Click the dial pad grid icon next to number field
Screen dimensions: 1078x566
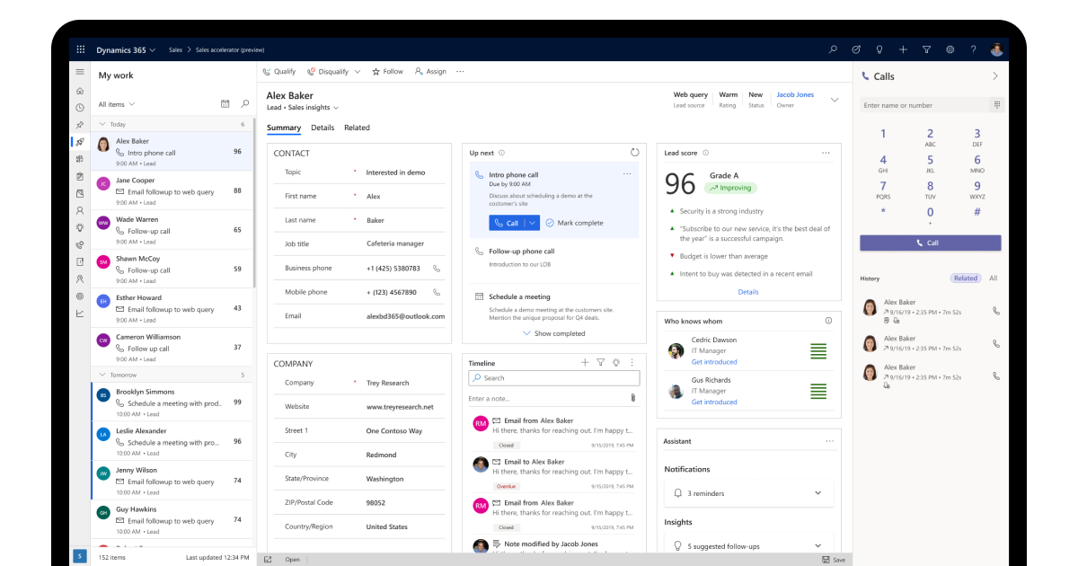click(x=997, y=105)
